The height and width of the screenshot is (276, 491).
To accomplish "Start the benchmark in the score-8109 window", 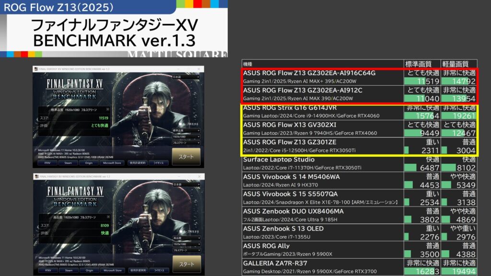I will (x=187, y=264).
